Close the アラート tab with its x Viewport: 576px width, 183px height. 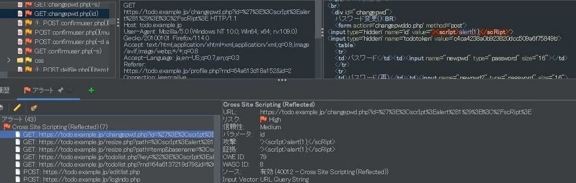point(71,90)
